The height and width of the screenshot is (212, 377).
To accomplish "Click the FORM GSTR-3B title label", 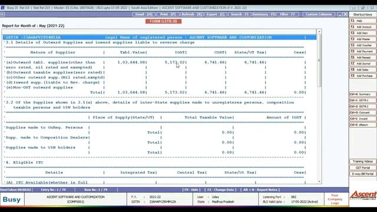I will (163, 21).
